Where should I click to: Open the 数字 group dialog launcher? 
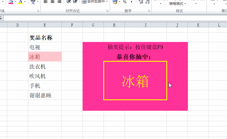pos(149,11)
